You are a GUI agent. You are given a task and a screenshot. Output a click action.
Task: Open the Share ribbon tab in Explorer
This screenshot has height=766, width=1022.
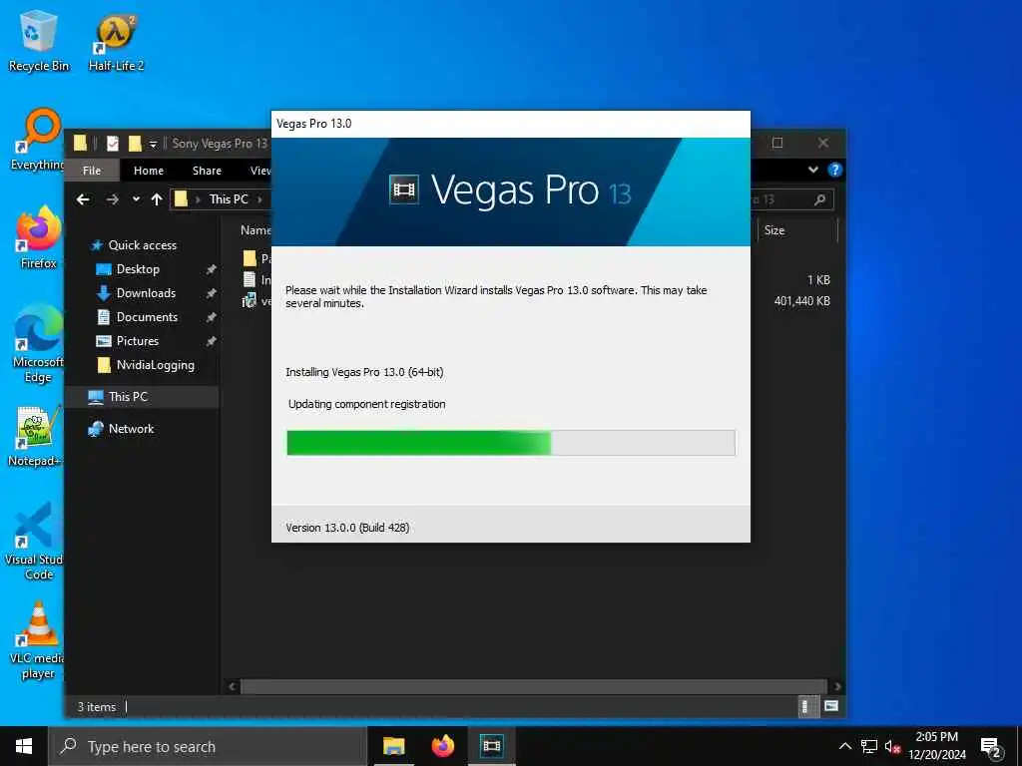(207, 171)
